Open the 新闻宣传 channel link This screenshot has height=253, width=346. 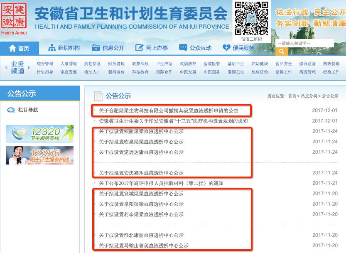point(116,72)
